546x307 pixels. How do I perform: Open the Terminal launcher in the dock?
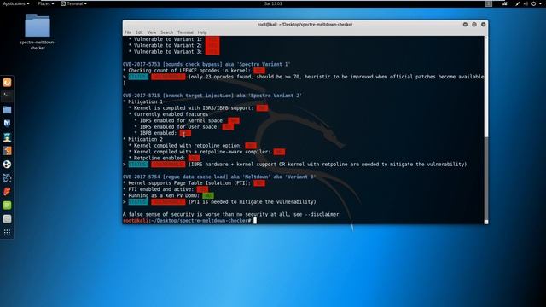click(x=7, y=96)
